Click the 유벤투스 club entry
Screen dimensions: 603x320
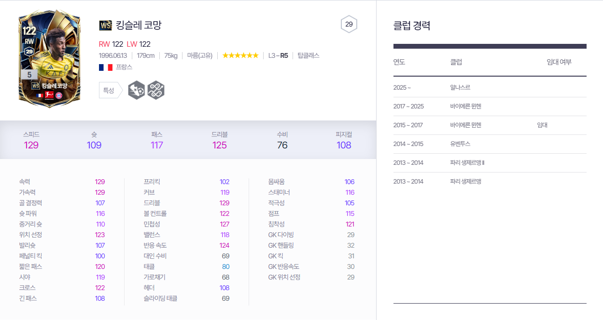460,144
